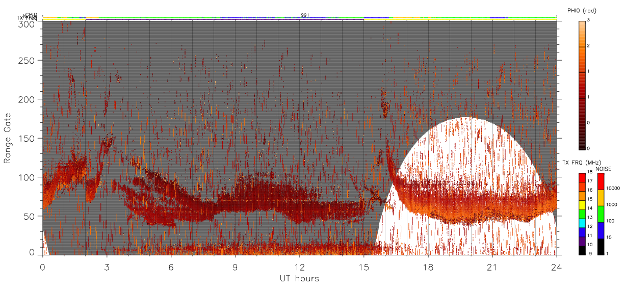This screenshot has height=289, width=626.
Task: Click the PHI0 colorbar tick label "3"
Action: (x=589, y=20)
